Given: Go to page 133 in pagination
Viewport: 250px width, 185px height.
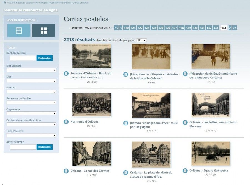Looking at the screenshot, I should point(216,28).
